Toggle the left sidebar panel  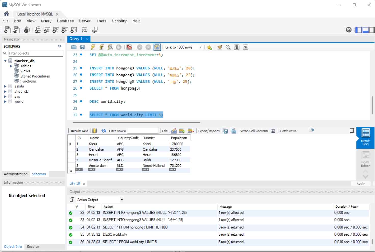[359, 30]
